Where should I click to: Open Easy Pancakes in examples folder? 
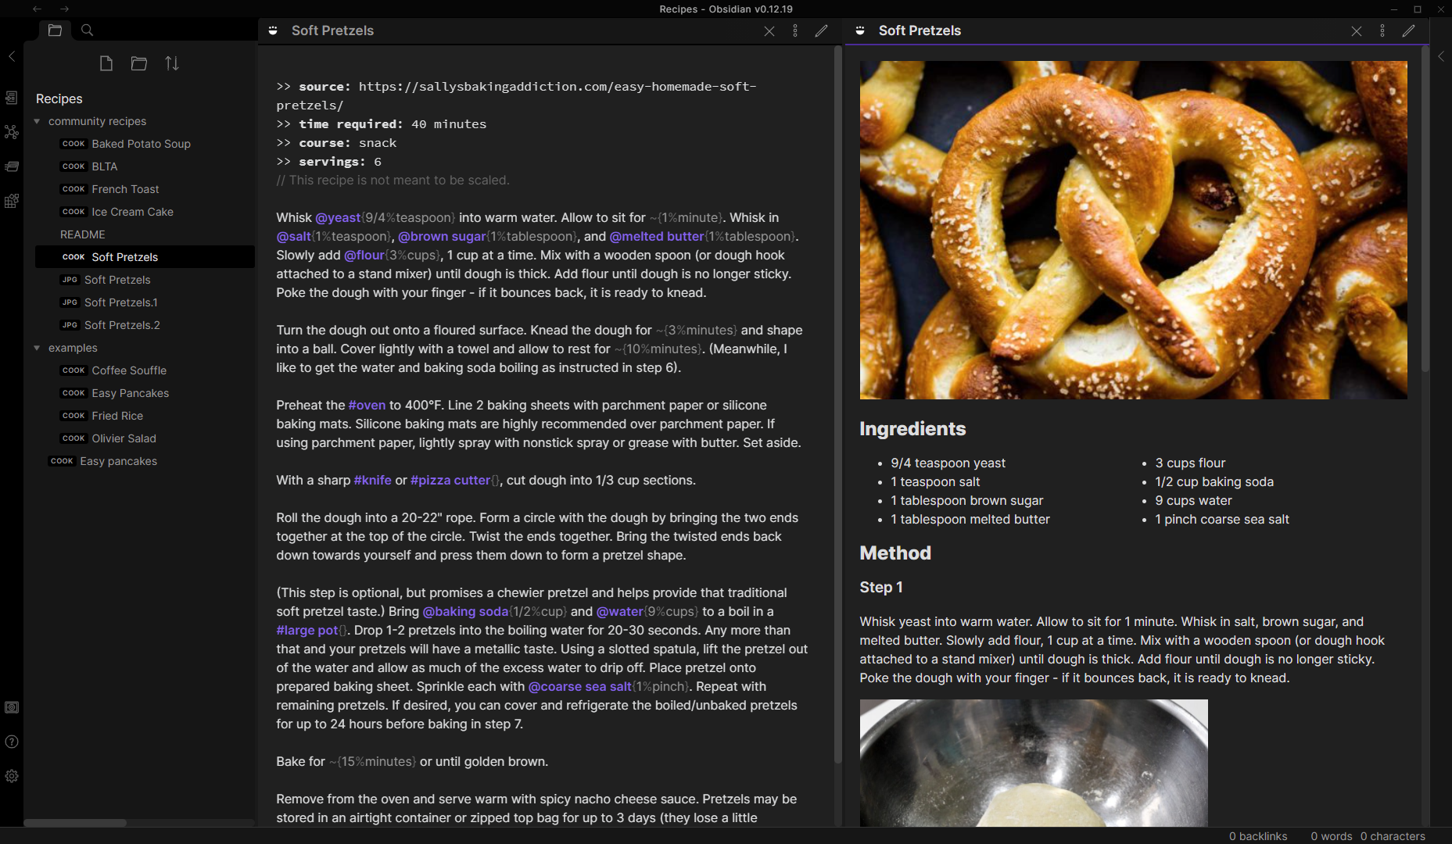point(145,393)
